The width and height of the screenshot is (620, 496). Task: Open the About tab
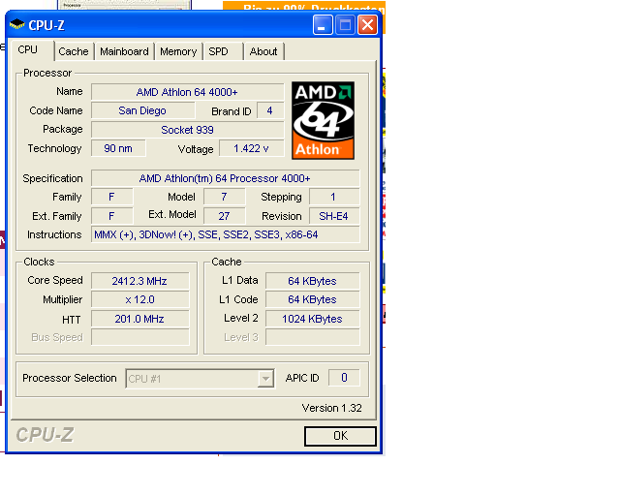[263, 51]
